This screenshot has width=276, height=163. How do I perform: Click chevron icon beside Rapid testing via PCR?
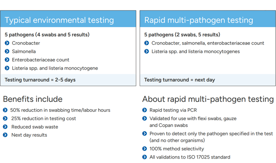(x=145, y=110)
